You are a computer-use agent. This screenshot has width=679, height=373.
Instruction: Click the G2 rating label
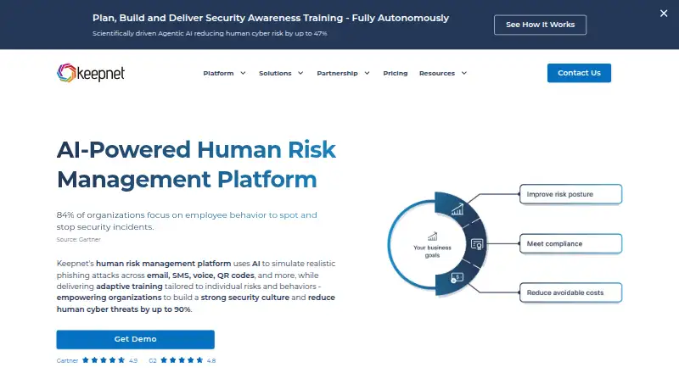[153, 360]
